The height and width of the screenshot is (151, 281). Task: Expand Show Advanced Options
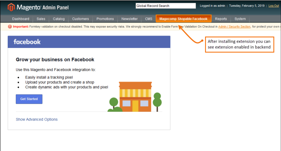pyautogui.click(x=37, y=119)
